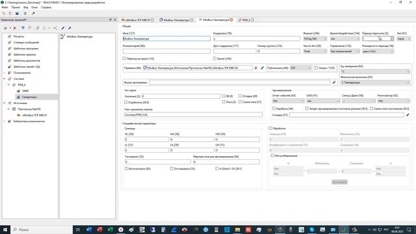Toggle the Использовать checkbox under Гистерезис

coord(126,168)
